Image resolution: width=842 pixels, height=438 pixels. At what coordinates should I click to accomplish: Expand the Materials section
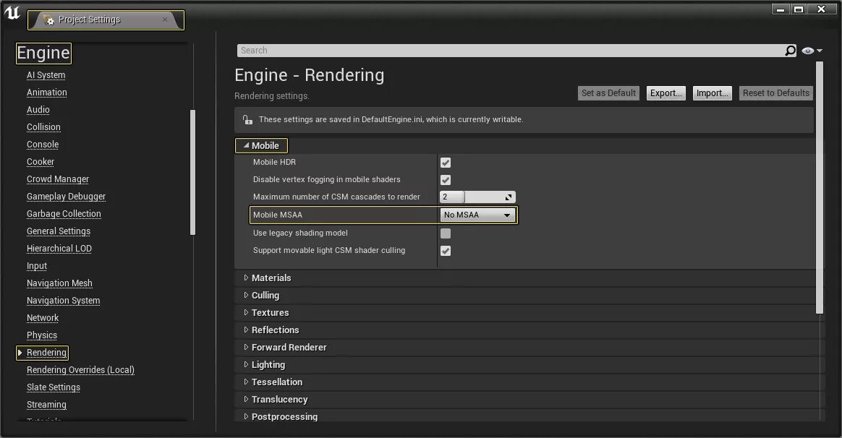(271, 278)
